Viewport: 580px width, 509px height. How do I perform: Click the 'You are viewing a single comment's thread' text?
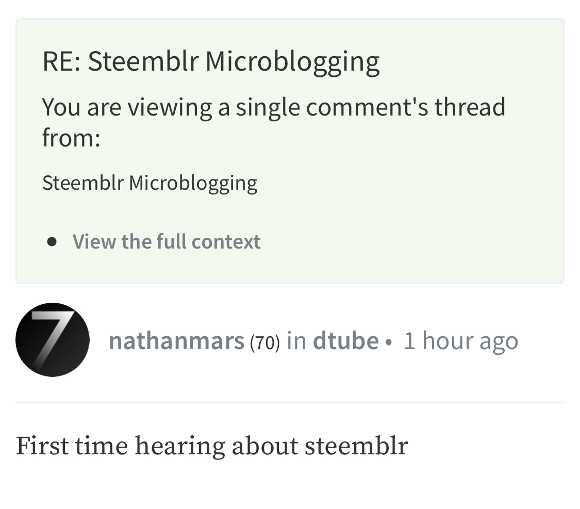274,107
